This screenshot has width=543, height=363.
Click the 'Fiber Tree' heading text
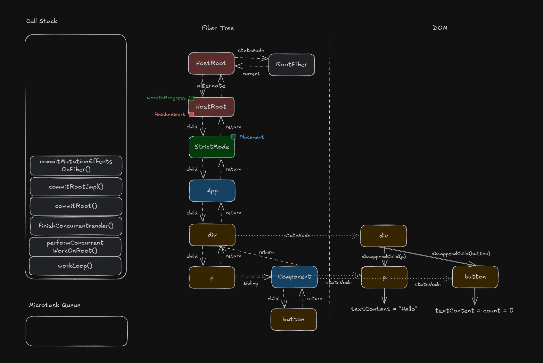coord(218,28)
